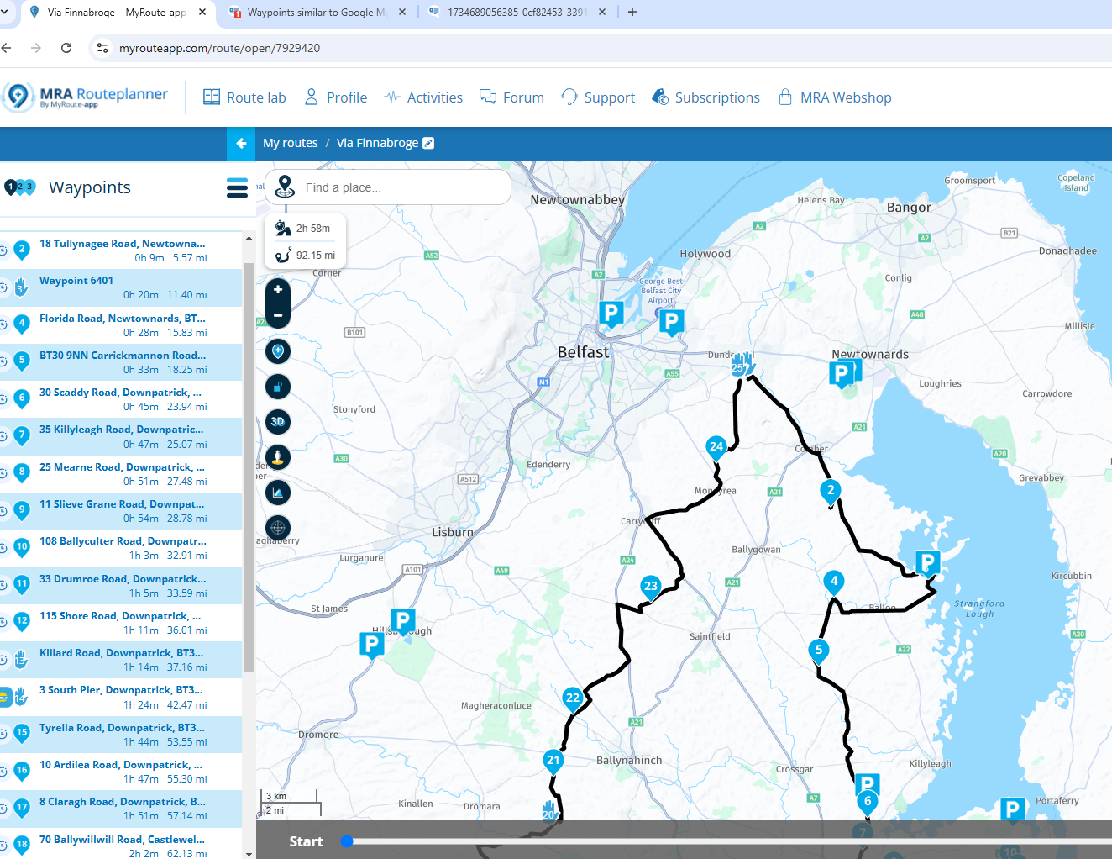Open Subscriptions page
Viewport: 1112px width, 859px height.
click(x=705, y=97)
